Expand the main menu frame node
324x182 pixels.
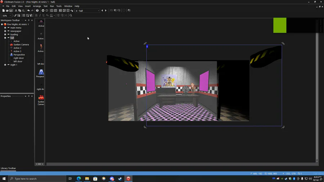5,28
